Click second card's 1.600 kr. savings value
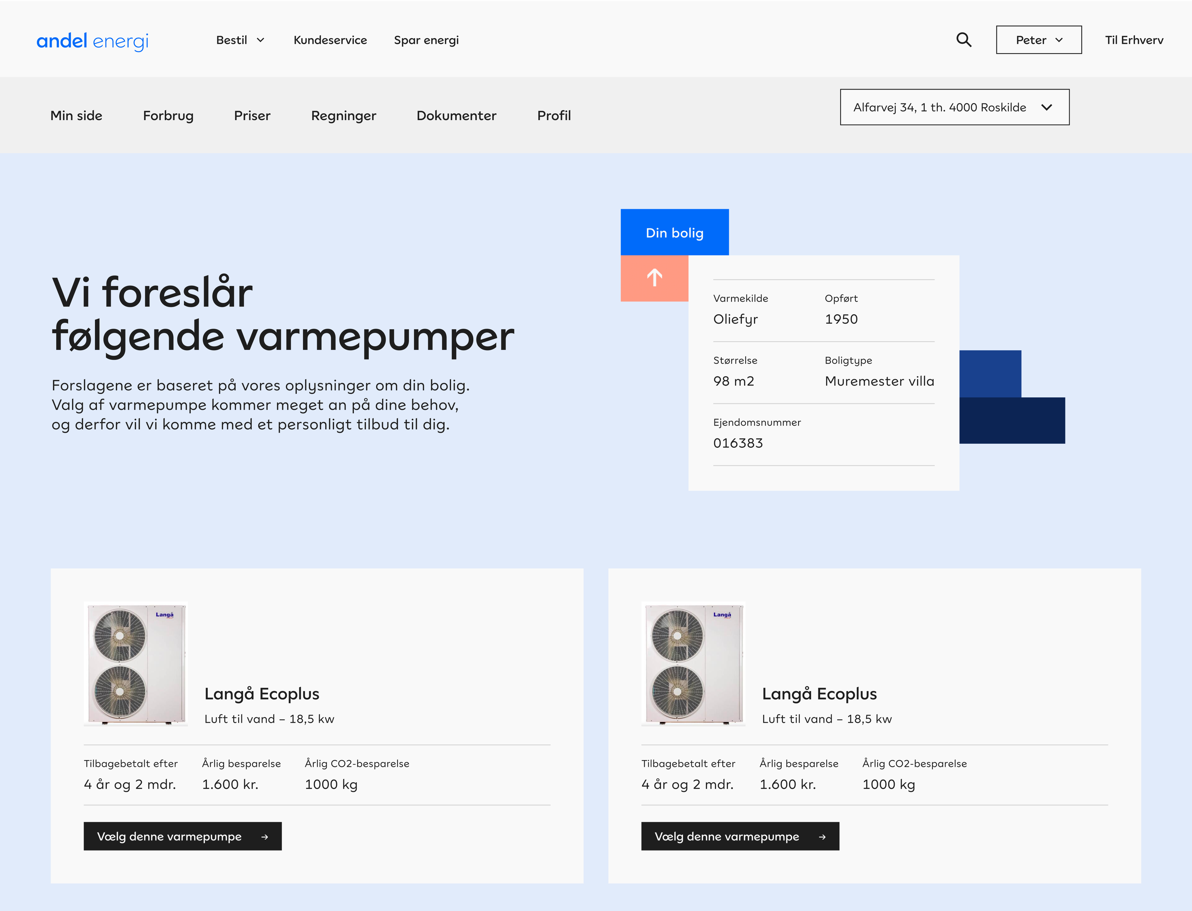1192x911 pixels. point(788,784)
